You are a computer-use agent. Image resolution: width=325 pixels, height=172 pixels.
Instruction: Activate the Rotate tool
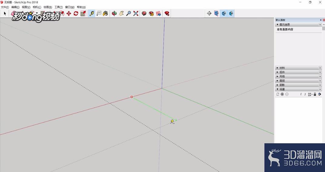click(x=76, y=14)
